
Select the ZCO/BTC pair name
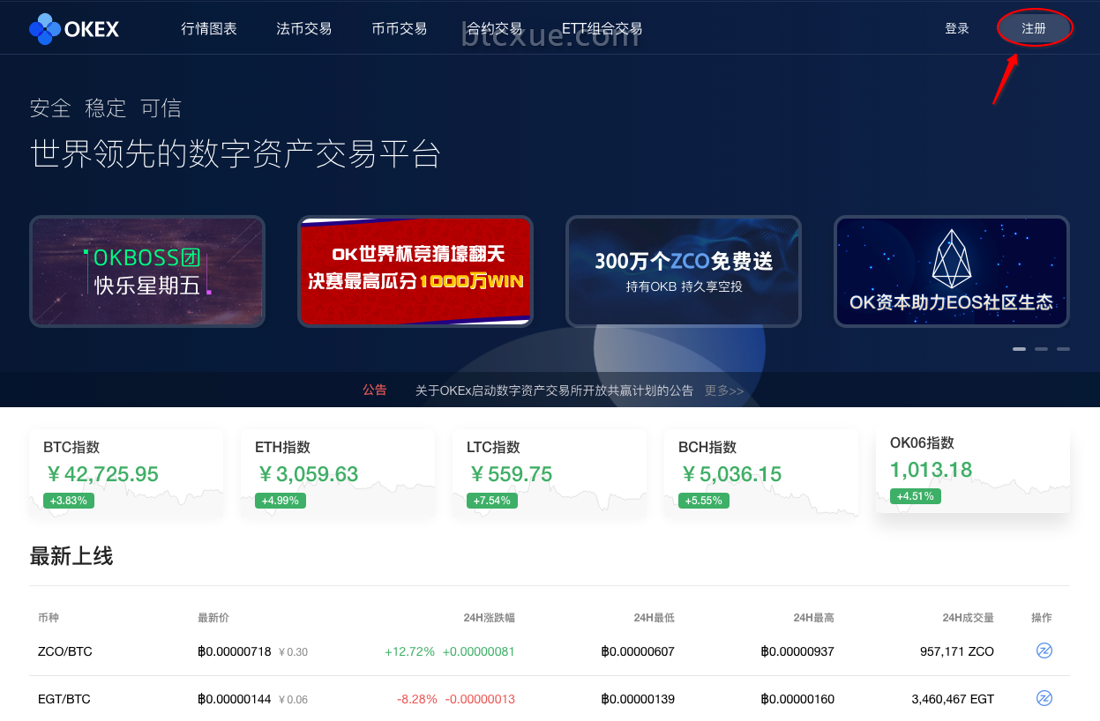65,651
